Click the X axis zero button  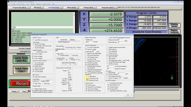84,14
